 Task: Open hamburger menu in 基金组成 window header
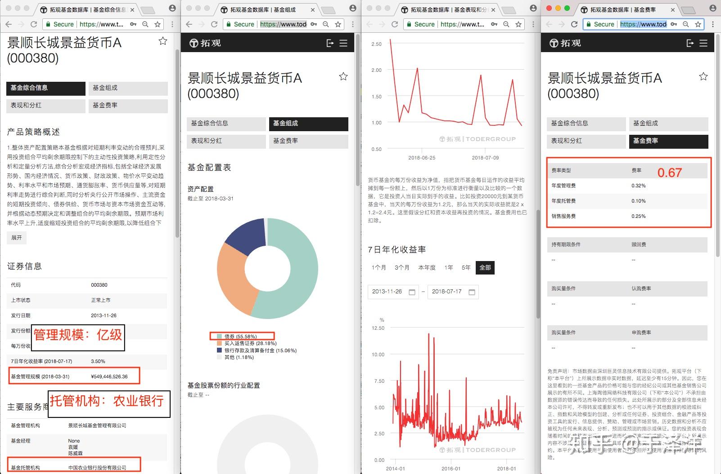pos(343,43)
